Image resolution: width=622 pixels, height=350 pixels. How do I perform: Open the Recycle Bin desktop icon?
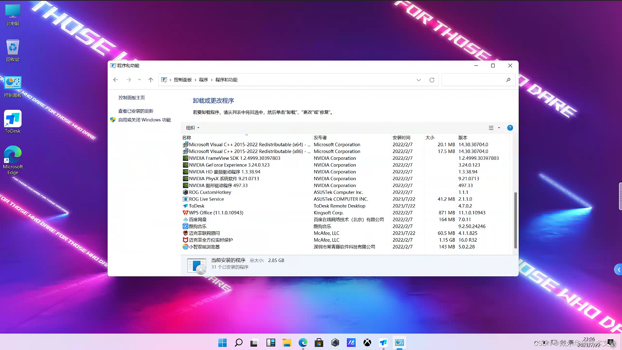(13, 50)
